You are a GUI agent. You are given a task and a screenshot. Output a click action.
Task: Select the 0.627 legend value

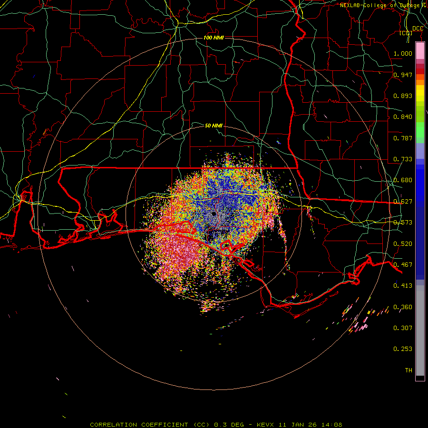[x=403, y=202]
